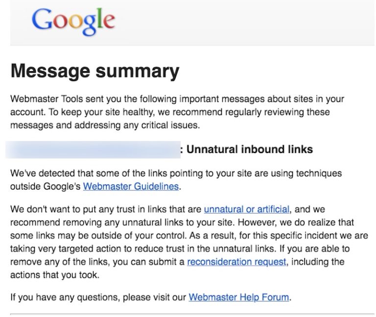Click the Google logo
This screenshot has height=317, width=376.
(x=73, y=22)
